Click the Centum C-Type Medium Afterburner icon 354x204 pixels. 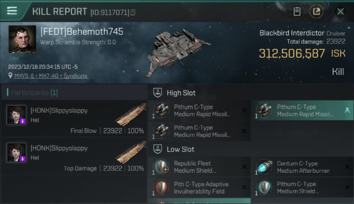click(264, 167)
